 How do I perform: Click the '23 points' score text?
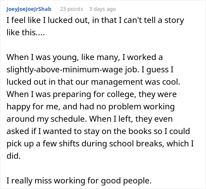coord(71,9)
